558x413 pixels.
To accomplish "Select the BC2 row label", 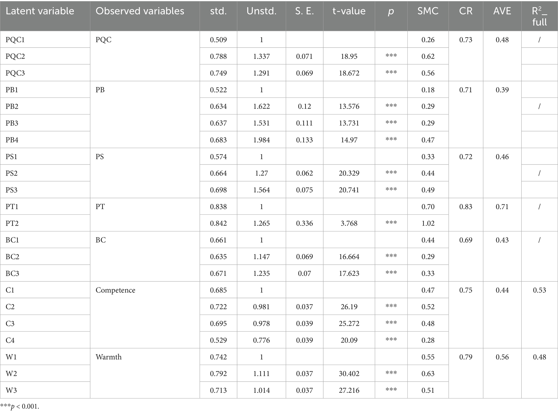I will tap(12, 257).
